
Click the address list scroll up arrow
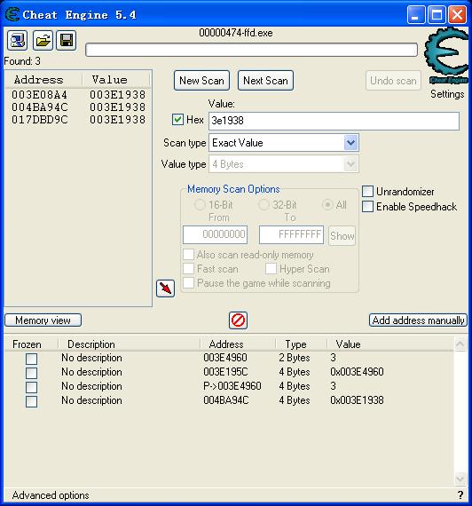[460, 344]
